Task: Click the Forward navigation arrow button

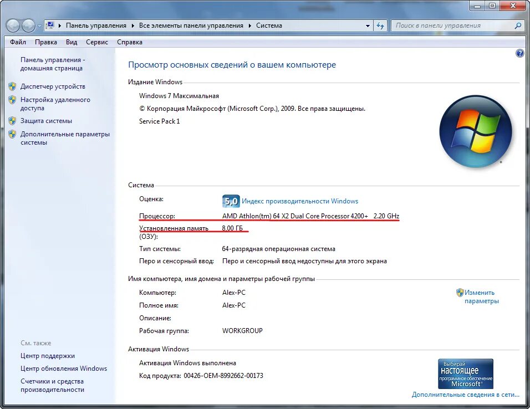Action: [x=28, y=25]
